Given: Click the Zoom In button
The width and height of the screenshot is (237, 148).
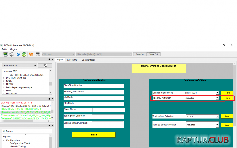Looking at the screenshot, I should coord(140,55).
